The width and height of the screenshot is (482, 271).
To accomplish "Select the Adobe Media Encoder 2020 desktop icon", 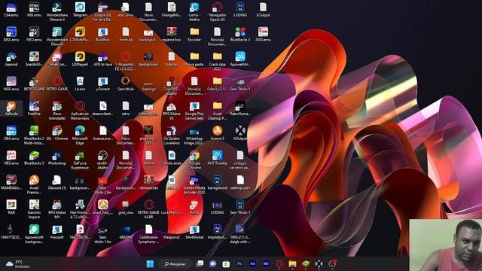I will (x=194, y=184).
